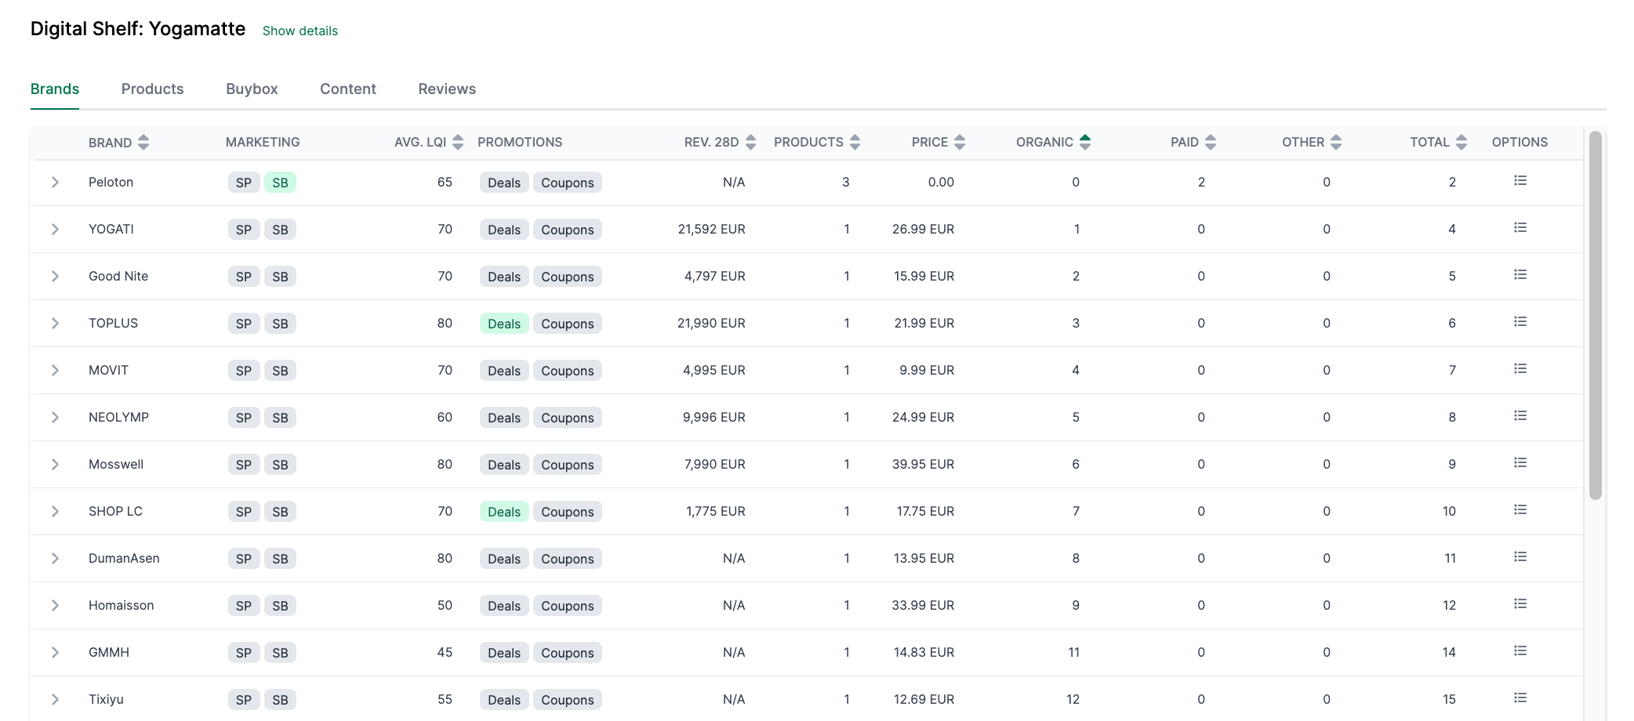Click Coupons badge in YOGATI row
This screenshot has width=1634, height=721.
click(x=568, y=230)
